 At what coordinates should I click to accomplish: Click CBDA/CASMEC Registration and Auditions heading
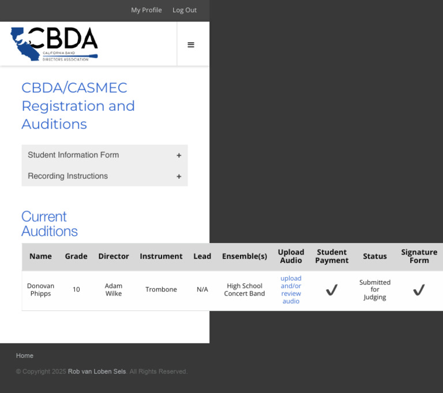click(x=78, y=106)
